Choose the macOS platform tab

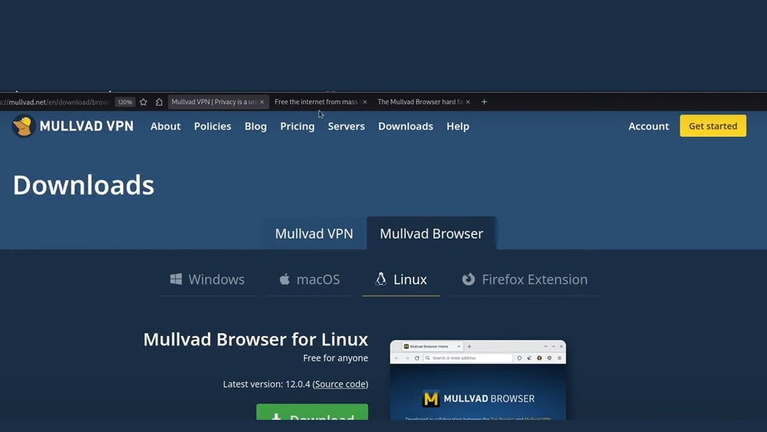coord(310,280)
